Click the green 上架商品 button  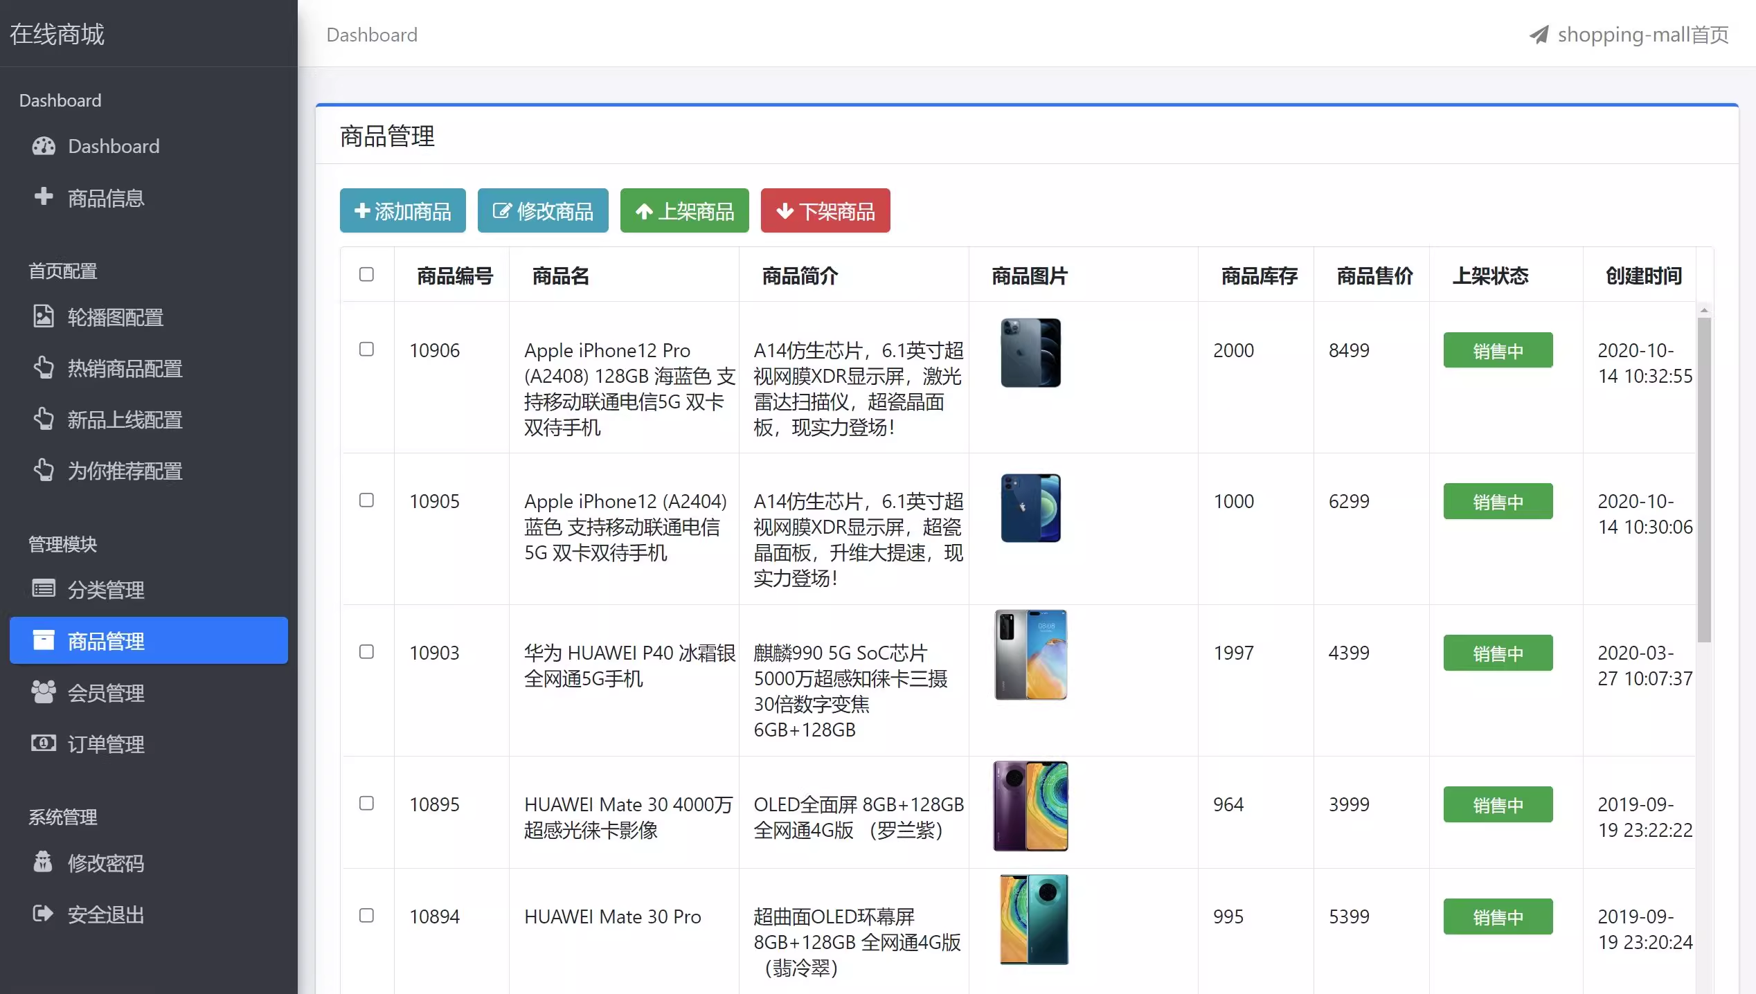click(x=685, y=210)
